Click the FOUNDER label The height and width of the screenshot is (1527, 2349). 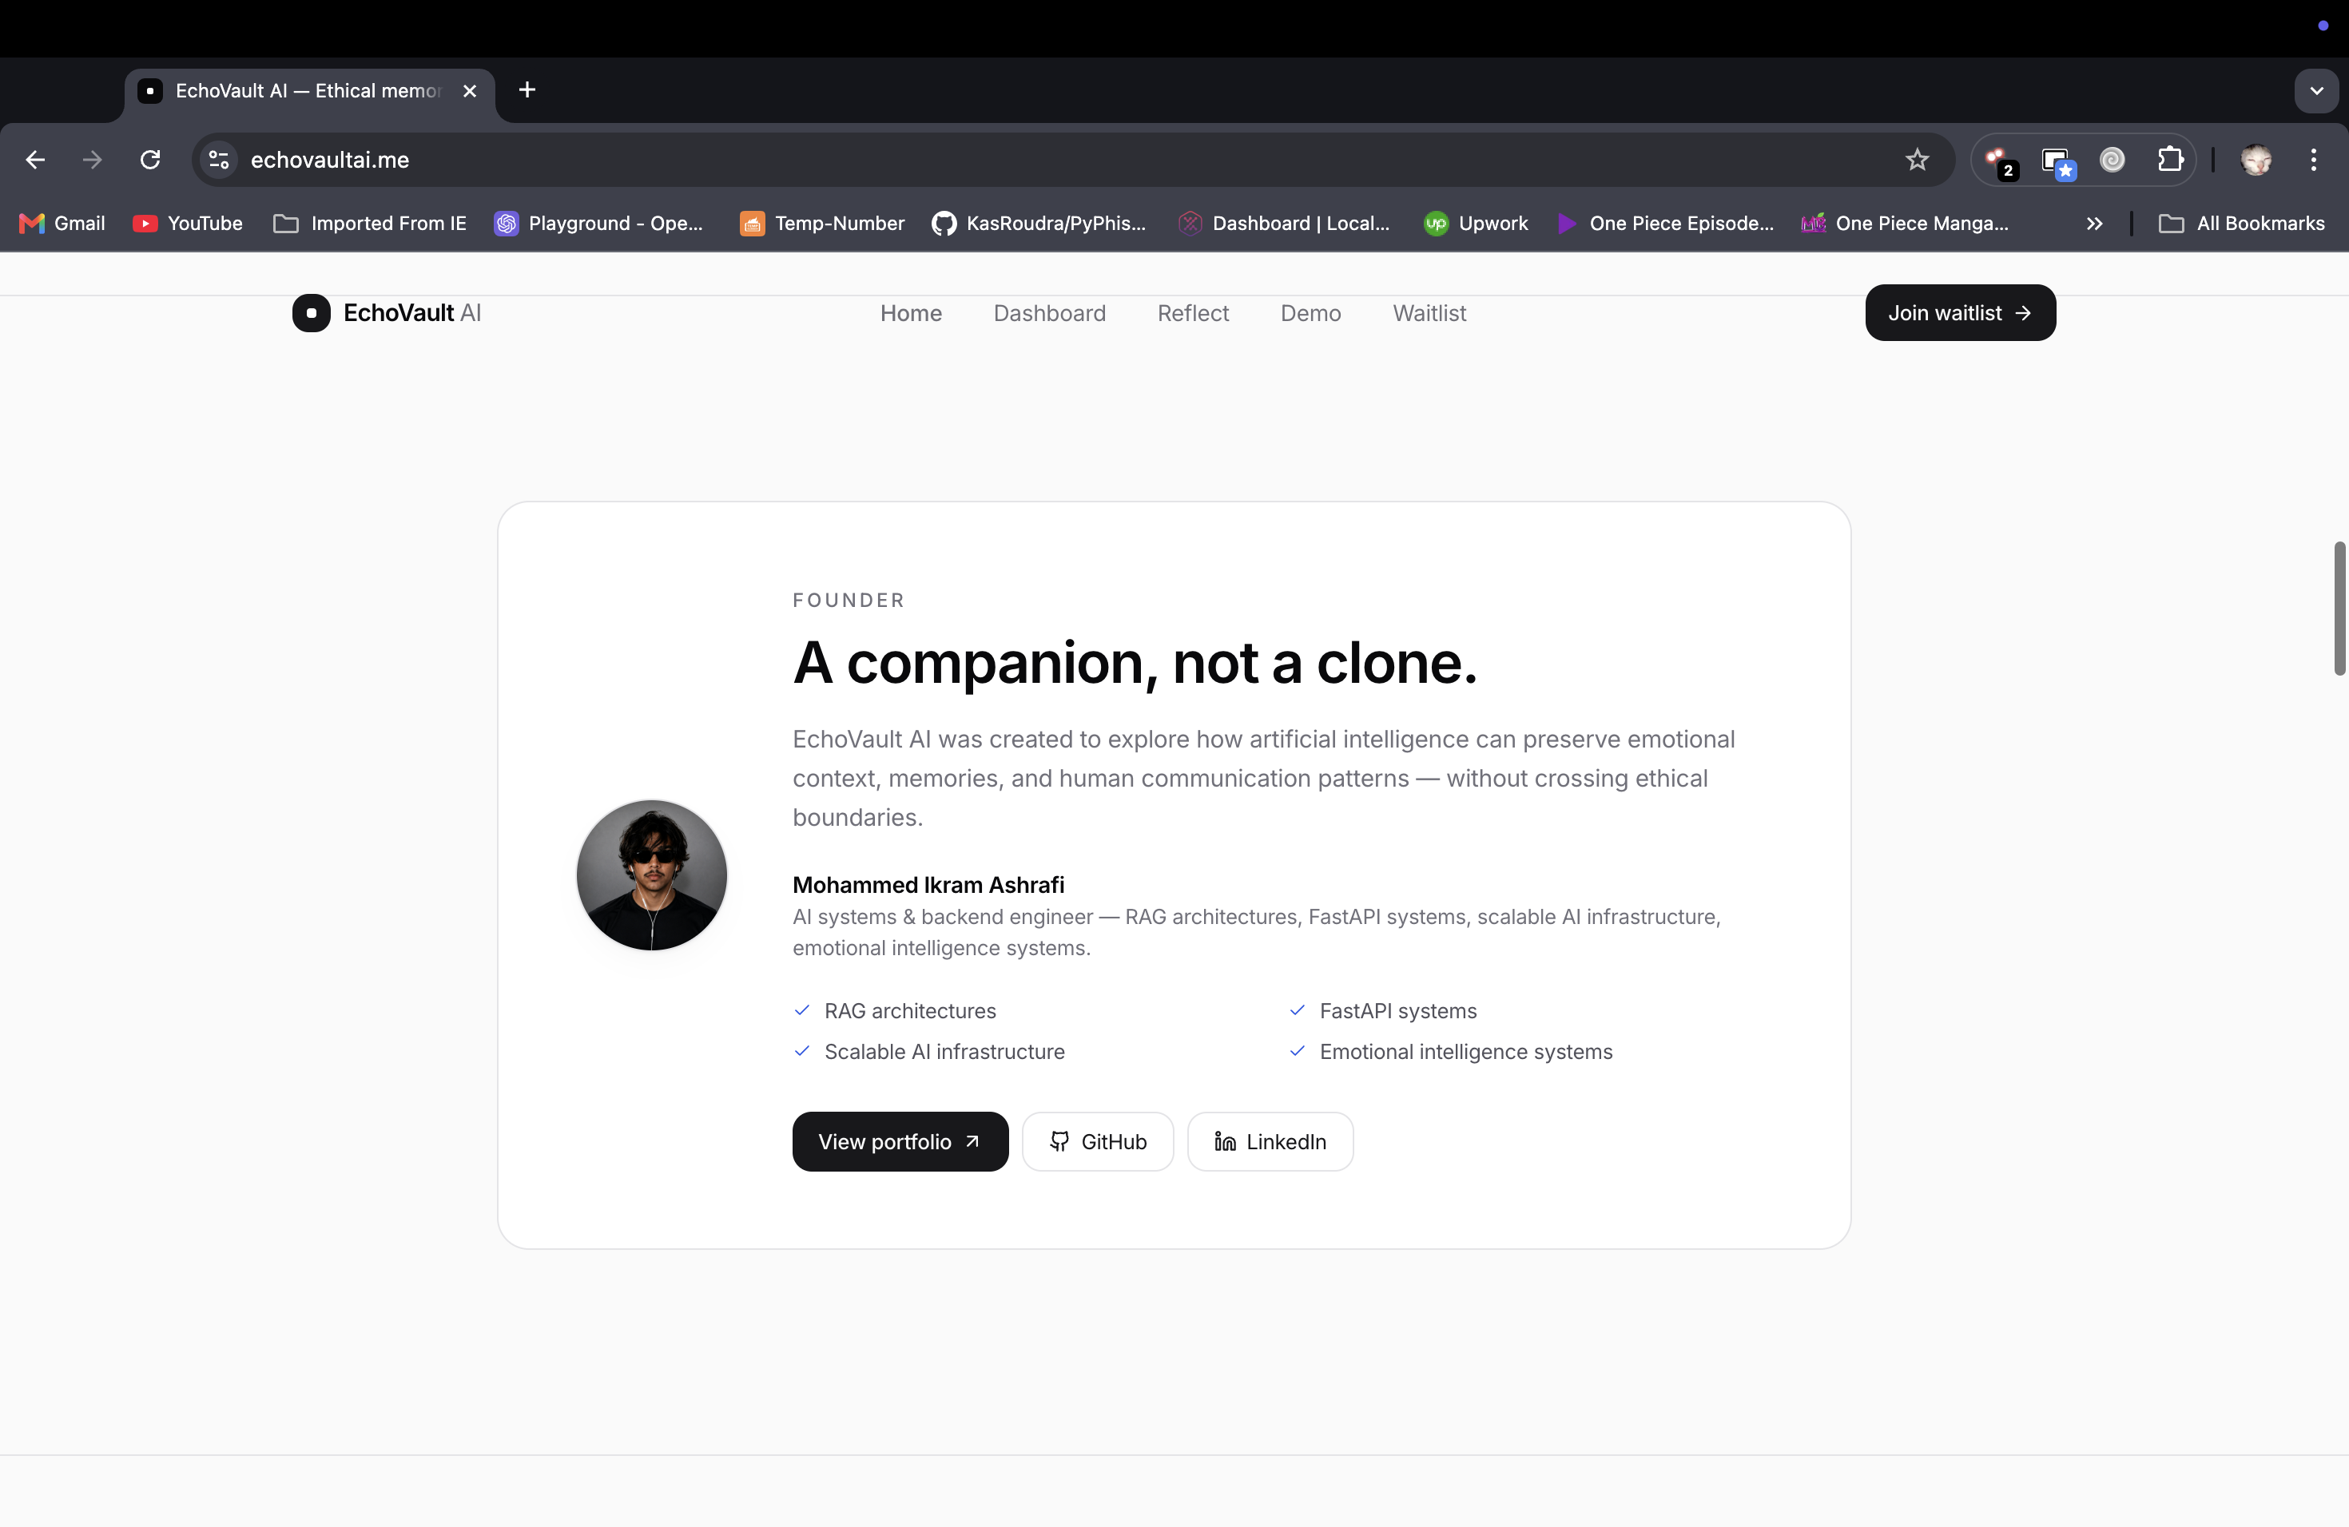click(849, 600)
